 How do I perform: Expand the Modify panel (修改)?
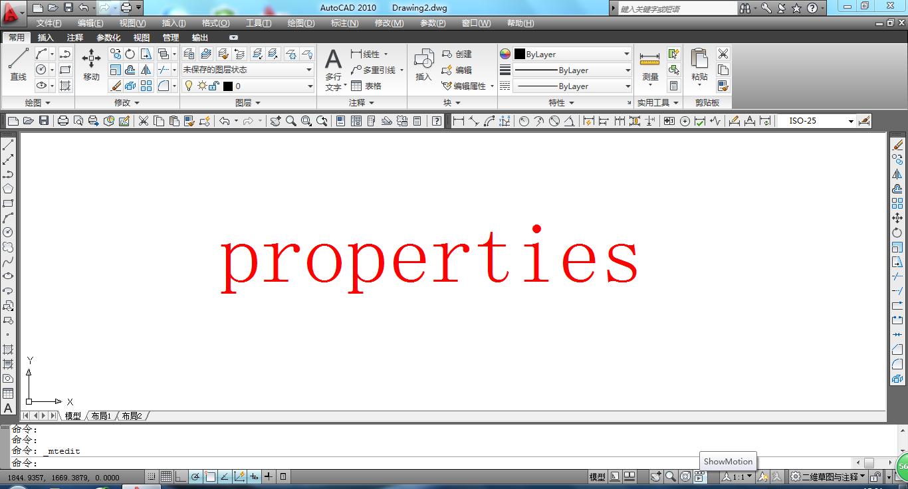click(127, 102)
